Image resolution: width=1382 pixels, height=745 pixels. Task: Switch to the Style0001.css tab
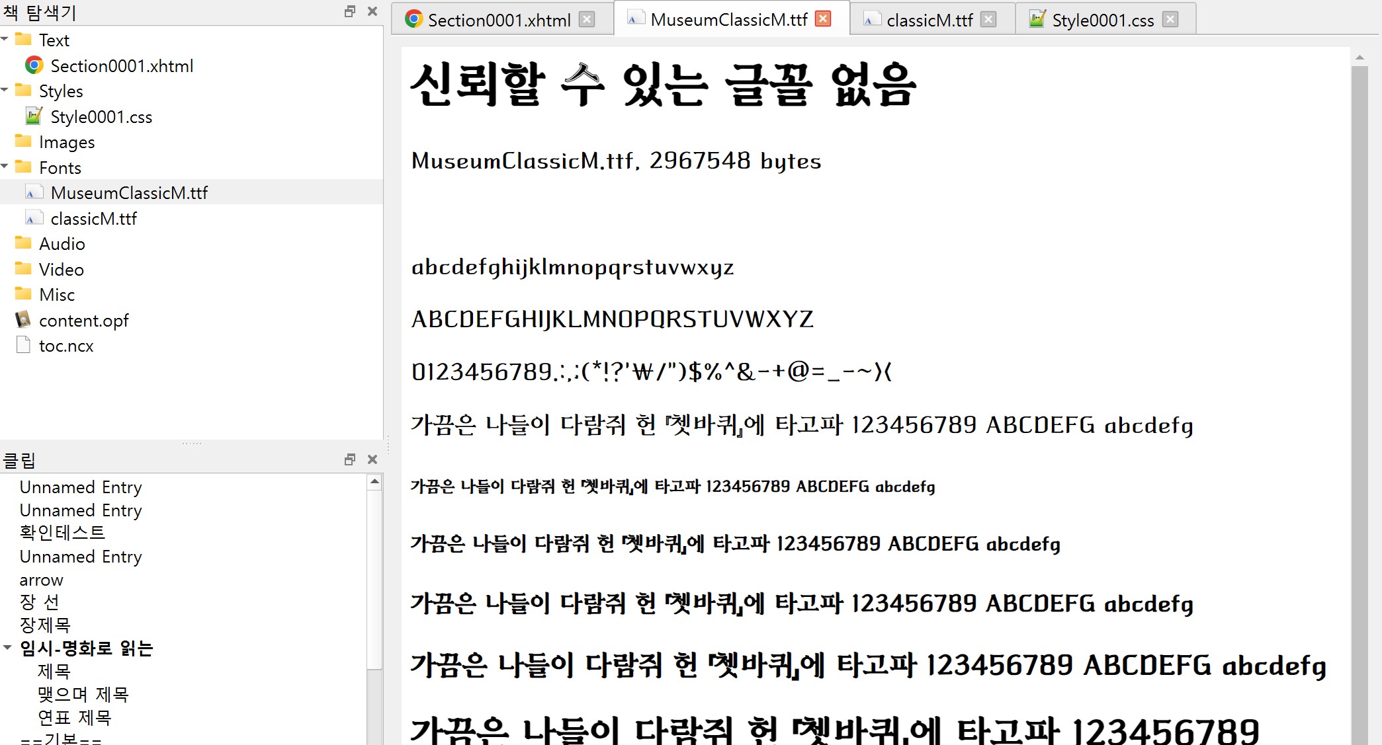(1102, 20)
